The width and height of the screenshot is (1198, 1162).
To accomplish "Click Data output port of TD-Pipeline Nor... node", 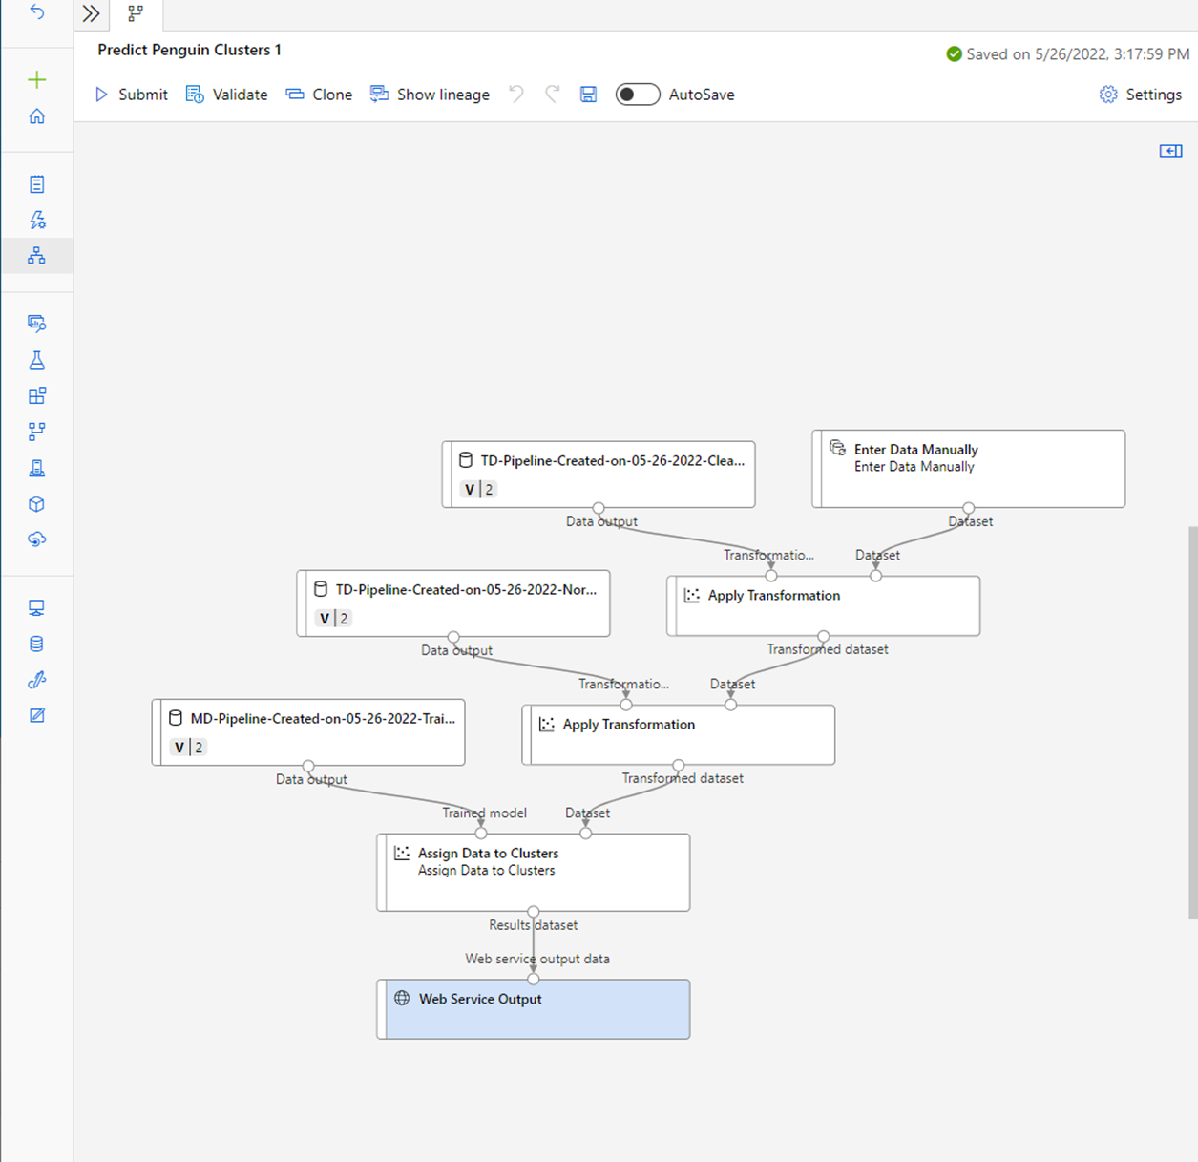I will [x=453, y=637].
